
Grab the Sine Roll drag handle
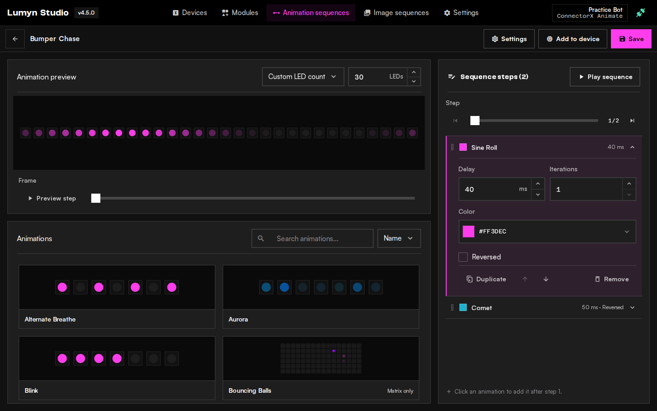[x=452, y=147]
